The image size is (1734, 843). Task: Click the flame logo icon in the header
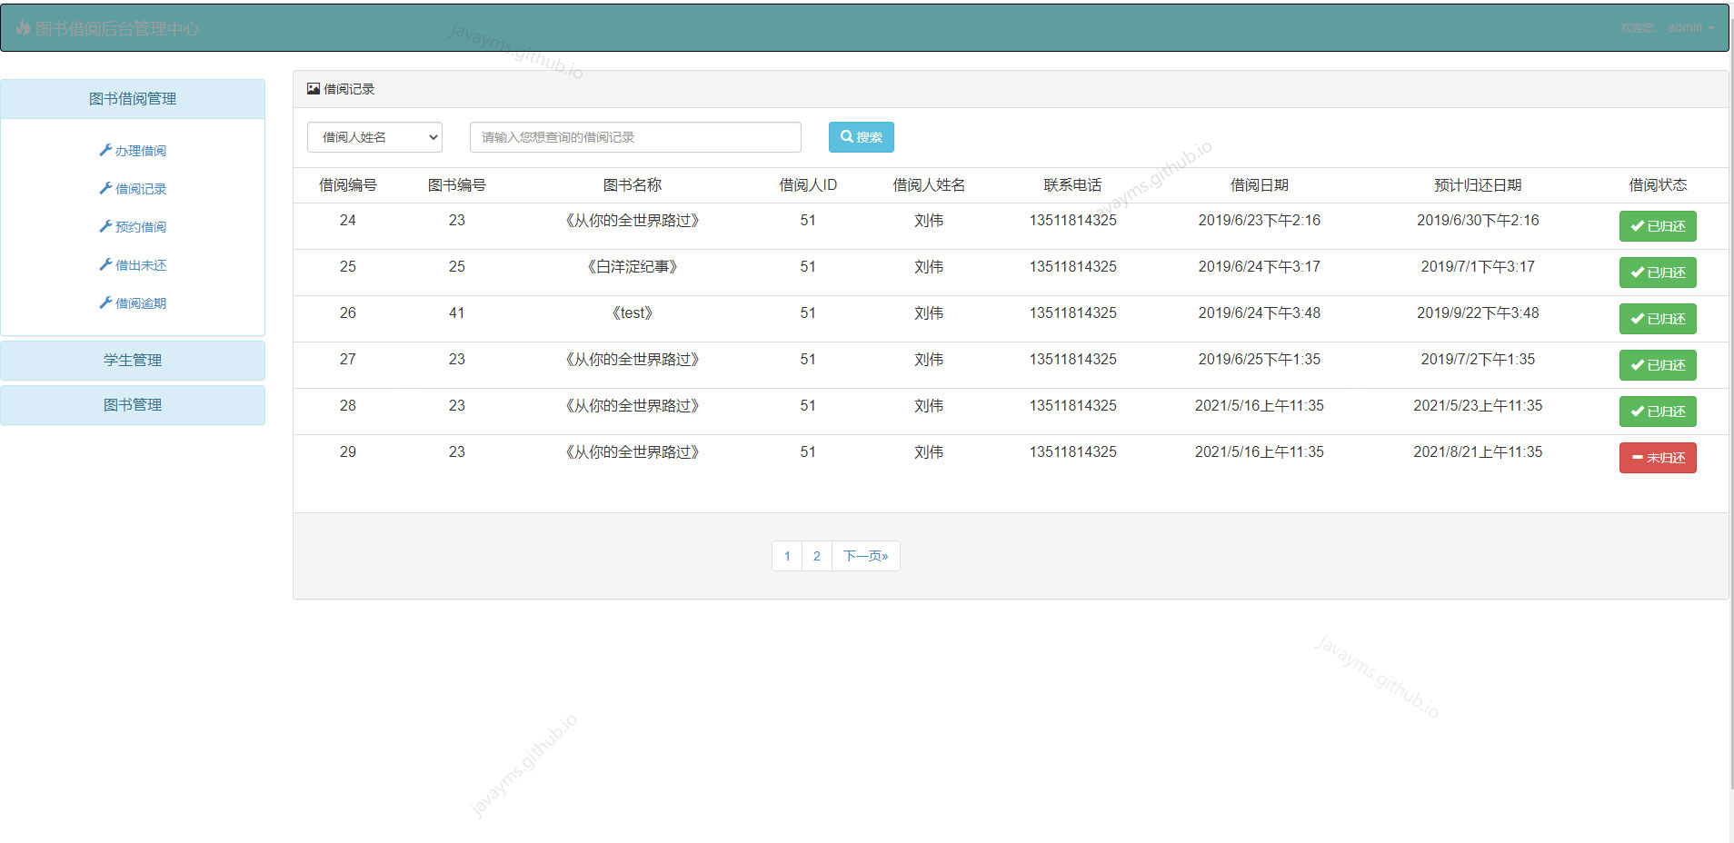(x=22, y=27)
